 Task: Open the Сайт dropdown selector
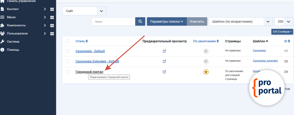(84, 11)
